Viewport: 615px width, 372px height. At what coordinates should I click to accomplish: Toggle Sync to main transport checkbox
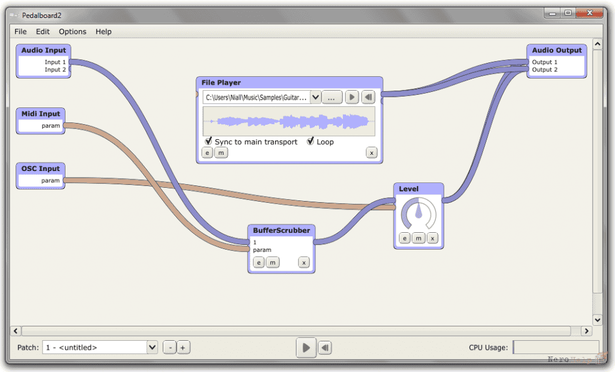click(208, 141)
